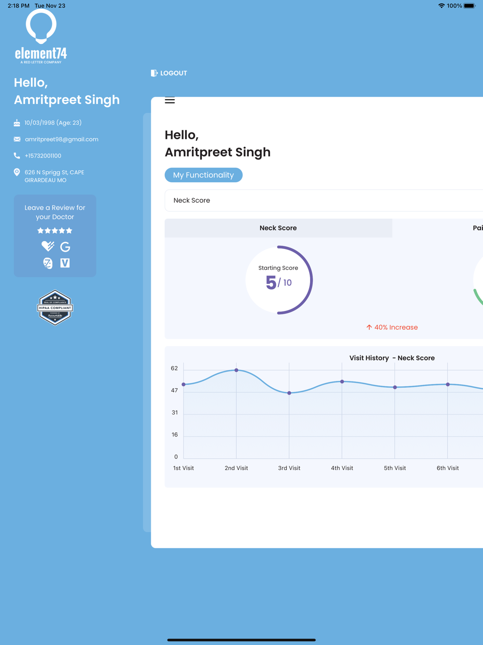Click the '40% Increase' text
Screen dimensions: 483x645
(396, 327)
